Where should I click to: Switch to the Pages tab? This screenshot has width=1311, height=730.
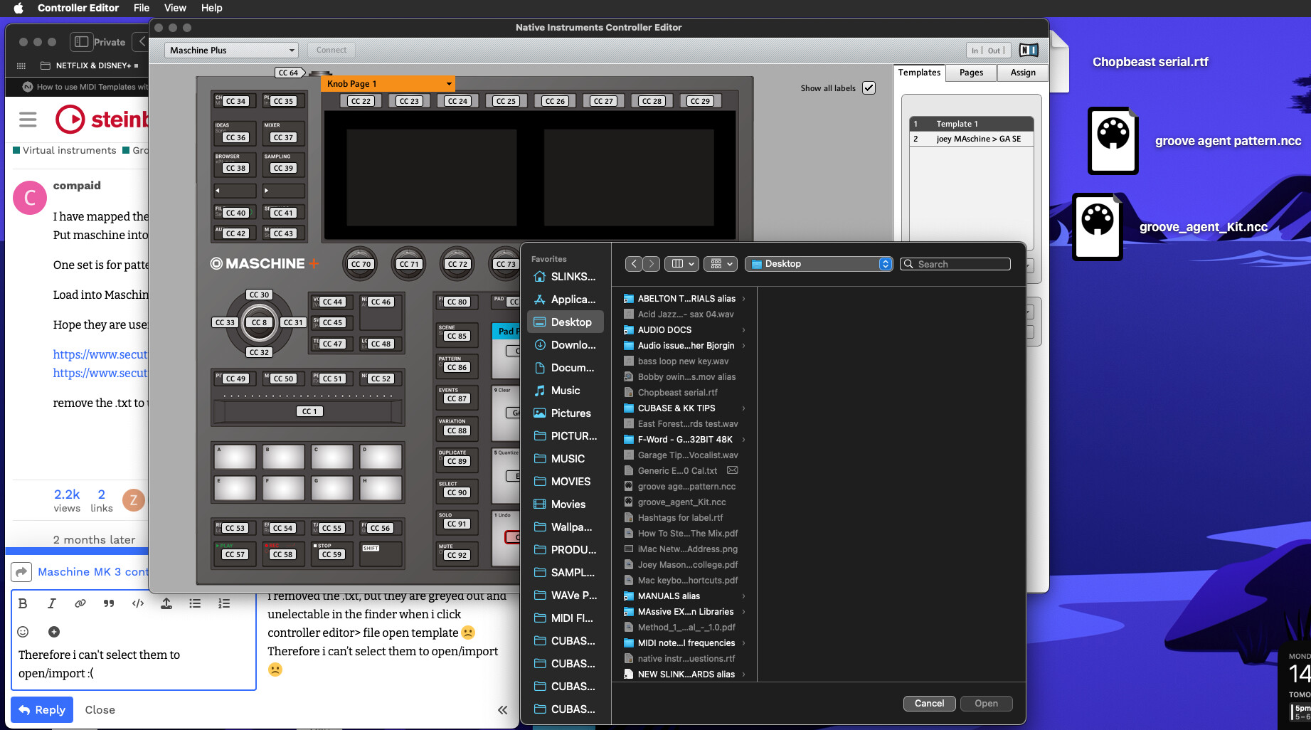click(971, 73)
